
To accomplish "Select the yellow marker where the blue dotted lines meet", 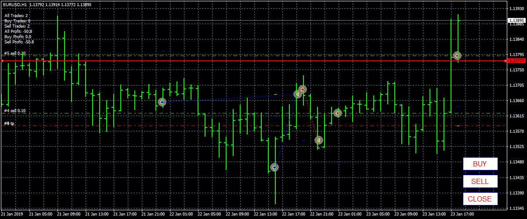I will click(x=297, y=94).
